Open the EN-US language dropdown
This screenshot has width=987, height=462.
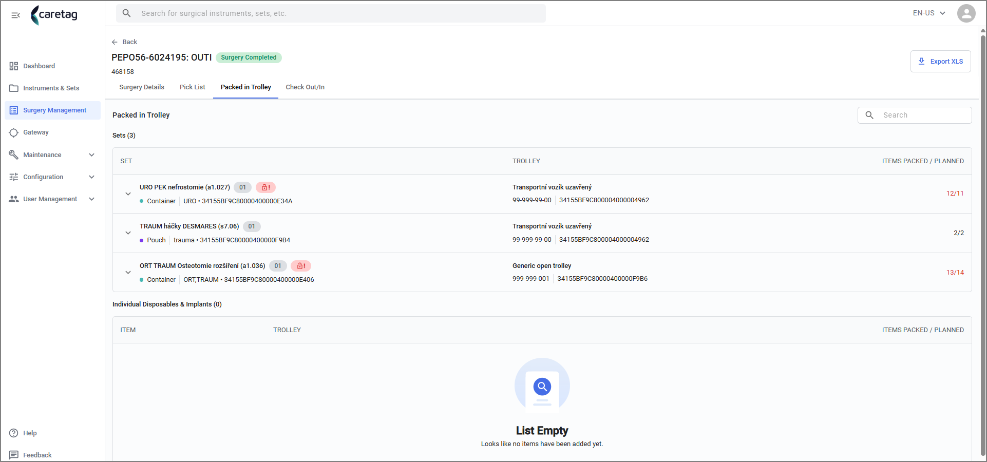click(x=929, y=13)
